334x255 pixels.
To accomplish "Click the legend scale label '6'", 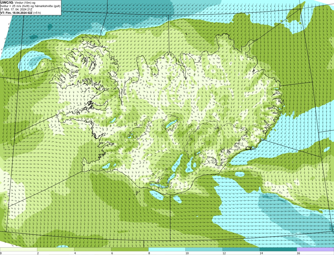I will 112,253.
